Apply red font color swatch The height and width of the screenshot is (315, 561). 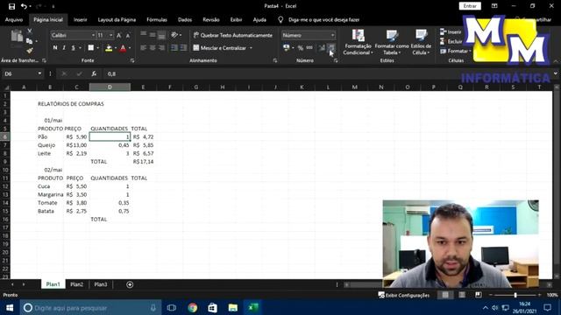point(123,48)
